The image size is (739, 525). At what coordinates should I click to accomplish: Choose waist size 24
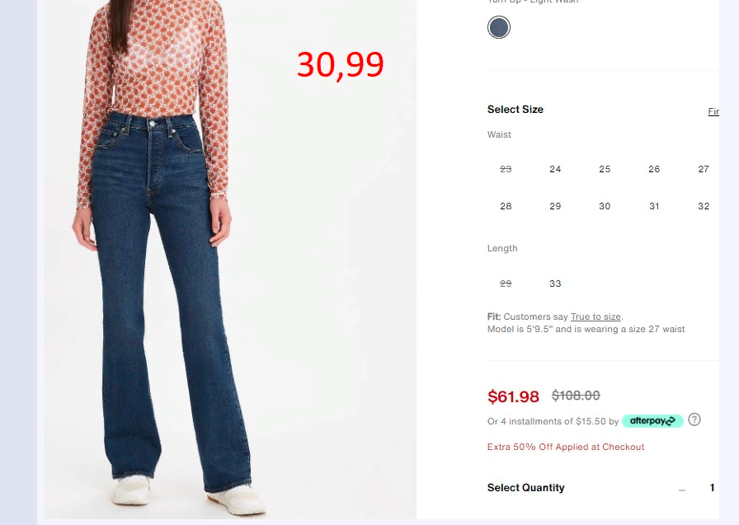tap(555, 169)
